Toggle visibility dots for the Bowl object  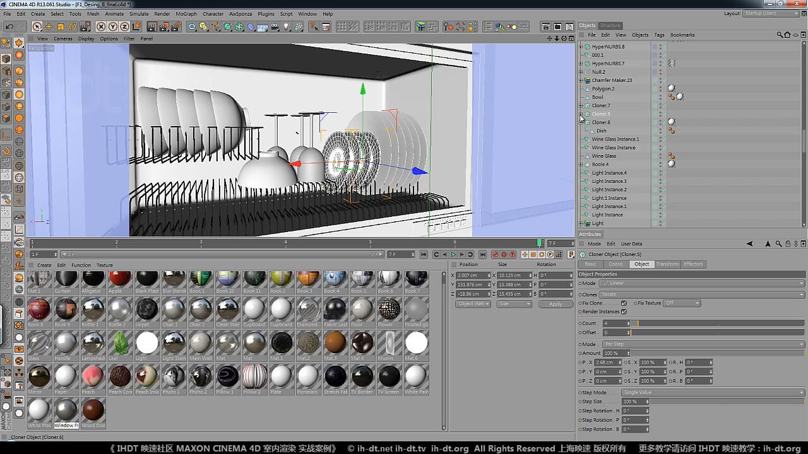pos(661,97)
